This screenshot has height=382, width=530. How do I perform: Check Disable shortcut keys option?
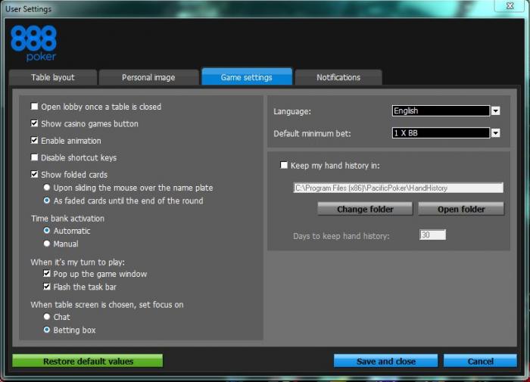coord(35,157)
